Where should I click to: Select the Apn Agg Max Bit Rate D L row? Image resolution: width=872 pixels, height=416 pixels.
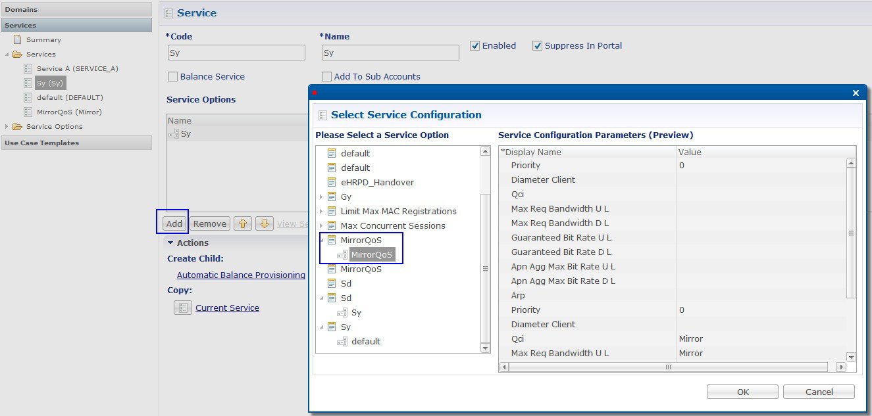coord(673,281)
